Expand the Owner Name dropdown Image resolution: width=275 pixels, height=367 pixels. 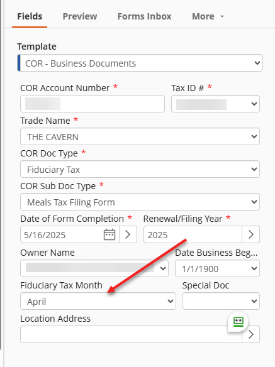[94, 268]
